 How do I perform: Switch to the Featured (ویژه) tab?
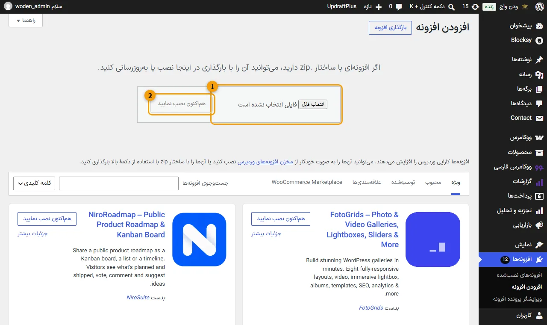(456, 183)
